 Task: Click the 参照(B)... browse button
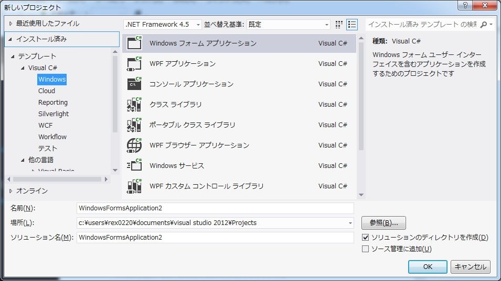(383, 223)
